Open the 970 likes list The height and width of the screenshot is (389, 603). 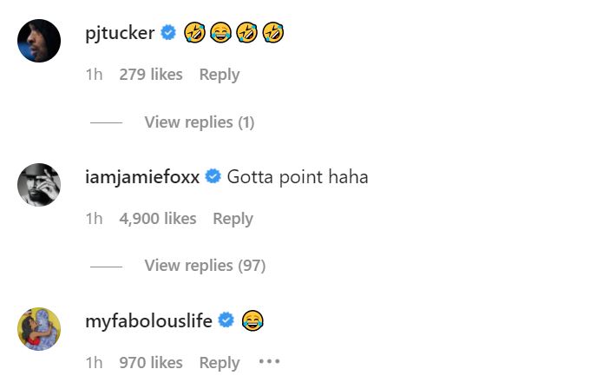click(150, 363)
